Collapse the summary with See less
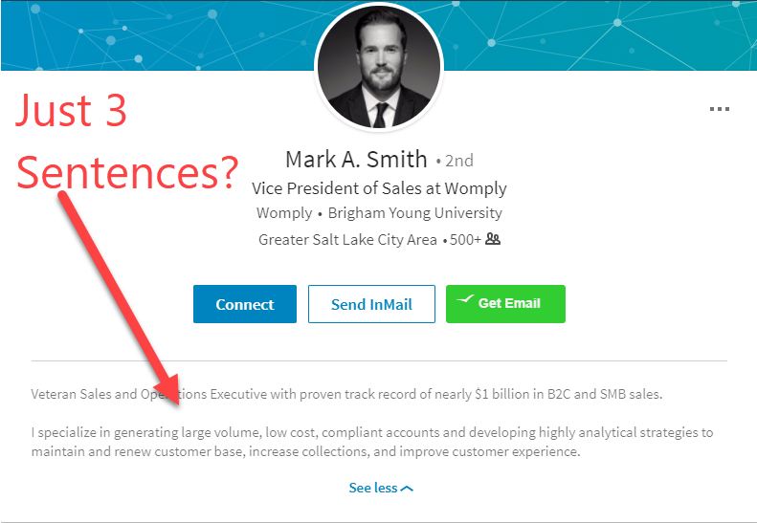Screen dimensions: 757x523 381,488
